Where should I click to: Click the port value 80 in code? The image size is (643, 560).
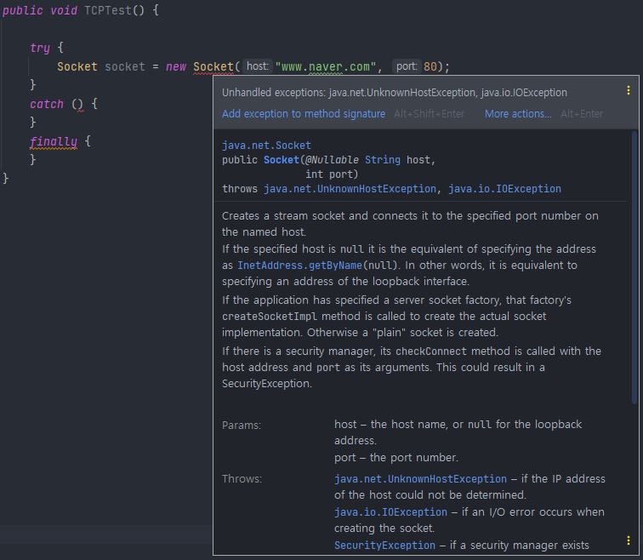coord(430,66)
